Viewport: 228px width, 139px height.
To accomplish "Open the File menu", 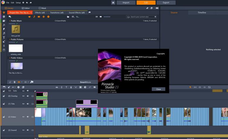I will pos(8,3).
